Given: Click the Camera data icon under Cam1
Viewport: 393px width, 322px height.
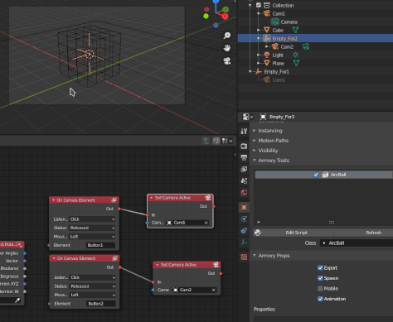Looking at the screenshot, I should [x=275, y=22].
